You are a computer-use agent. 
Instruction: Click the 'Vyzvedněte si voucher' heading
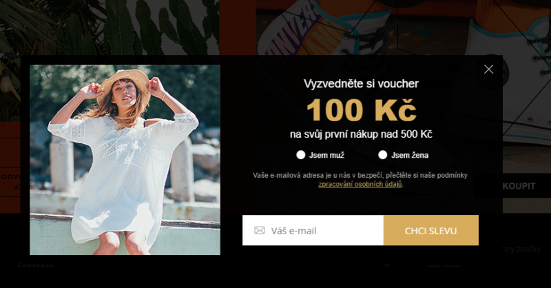[x=361, y=83]
